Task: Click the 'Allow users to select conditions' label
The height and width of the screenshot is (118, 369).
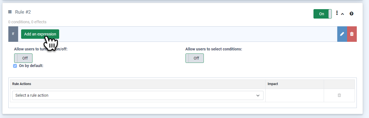Action: [x=214, y=49]
